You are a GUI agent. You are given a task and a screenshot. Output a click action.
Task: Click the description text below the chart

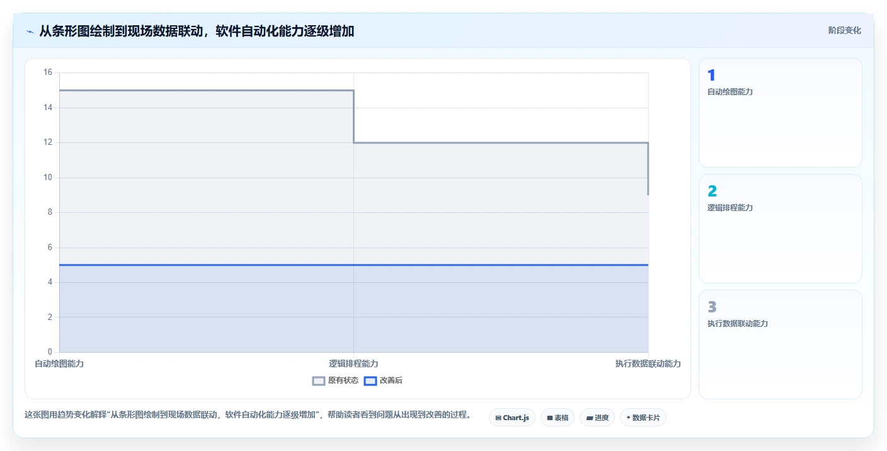coord(248,415)
